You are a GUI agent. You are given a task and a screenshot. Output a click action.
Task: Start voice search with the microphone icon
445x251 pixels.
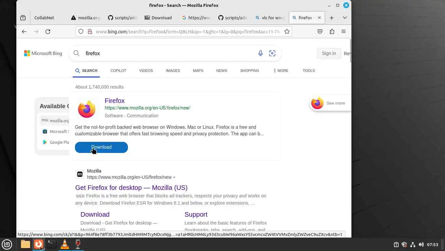tap(260, 53)
